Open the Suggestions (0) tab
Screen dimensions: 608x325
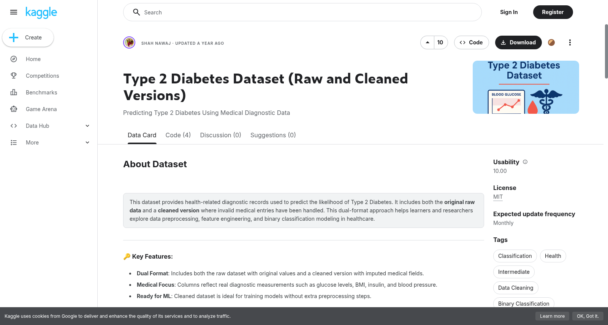[273, 135]
